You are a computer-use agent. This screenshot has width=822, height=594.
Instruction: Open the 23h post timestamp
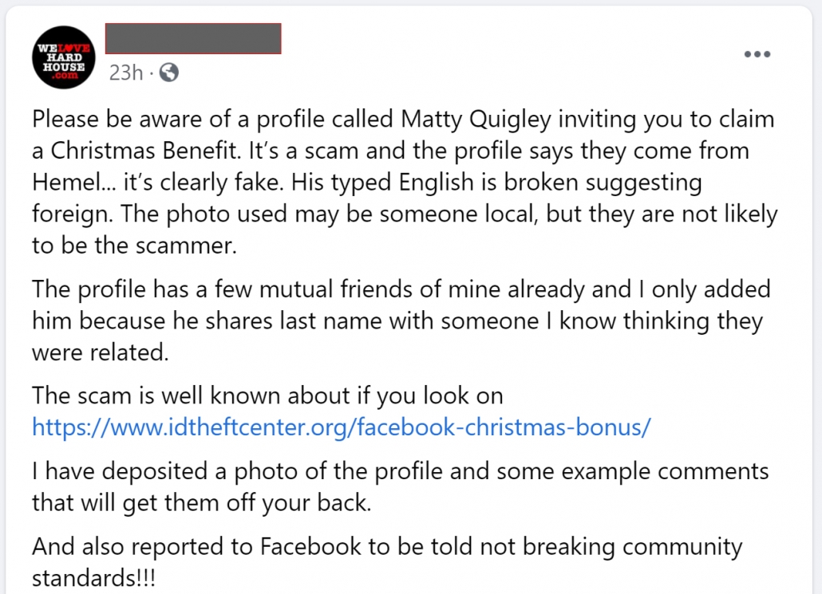coord(126,73)
